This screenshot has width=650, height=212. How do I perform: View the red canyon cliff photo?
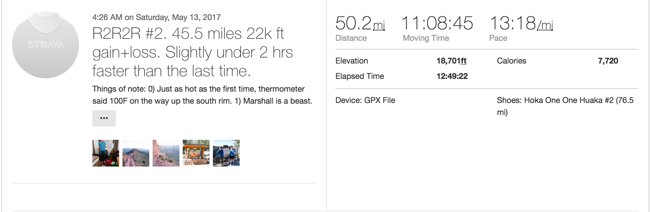[x=166, y=153]
